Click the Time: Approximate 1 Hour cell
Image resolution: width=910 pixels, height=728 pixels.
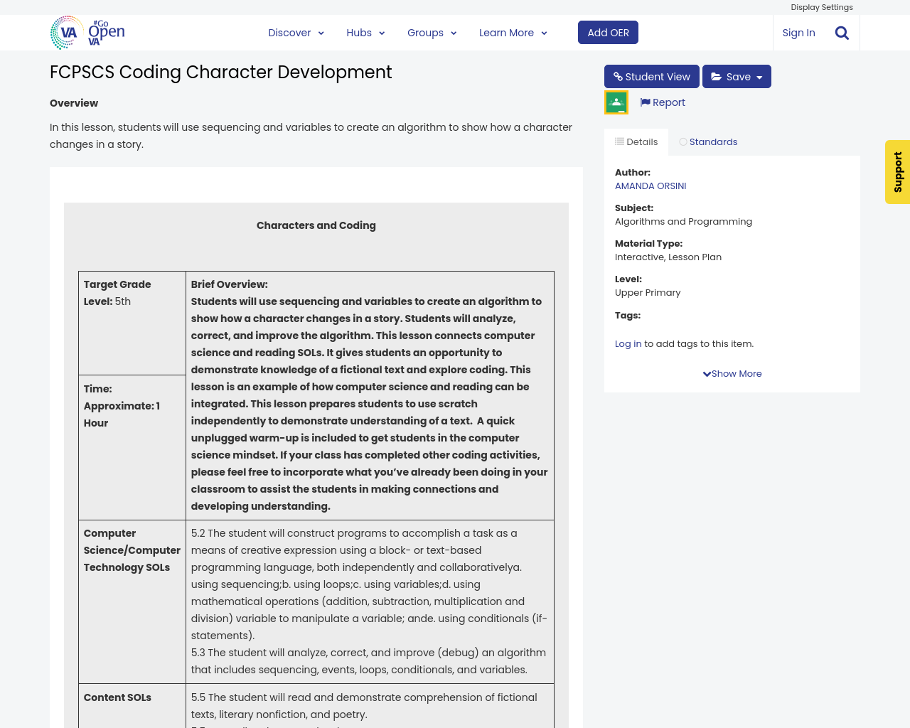132,448
